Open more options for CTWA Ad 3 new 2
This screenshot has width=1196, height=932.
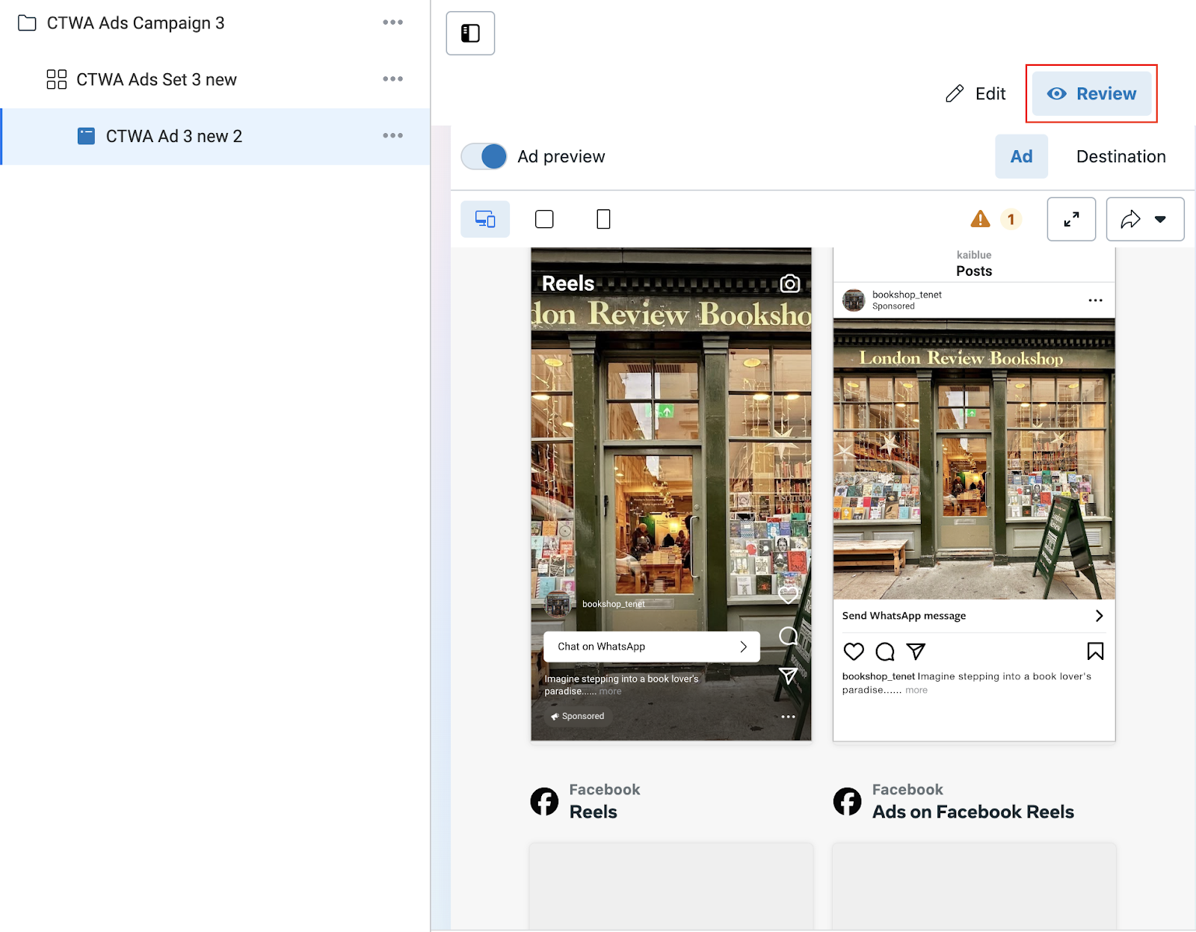[392, 136]
